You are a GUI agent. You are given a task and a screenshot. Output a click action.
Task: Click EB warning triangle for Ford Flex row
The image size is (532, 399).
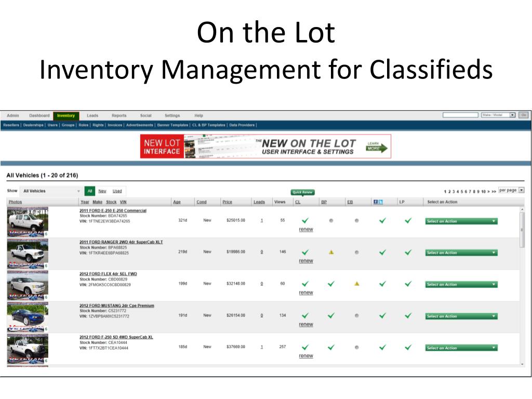[x=356, y=284]
